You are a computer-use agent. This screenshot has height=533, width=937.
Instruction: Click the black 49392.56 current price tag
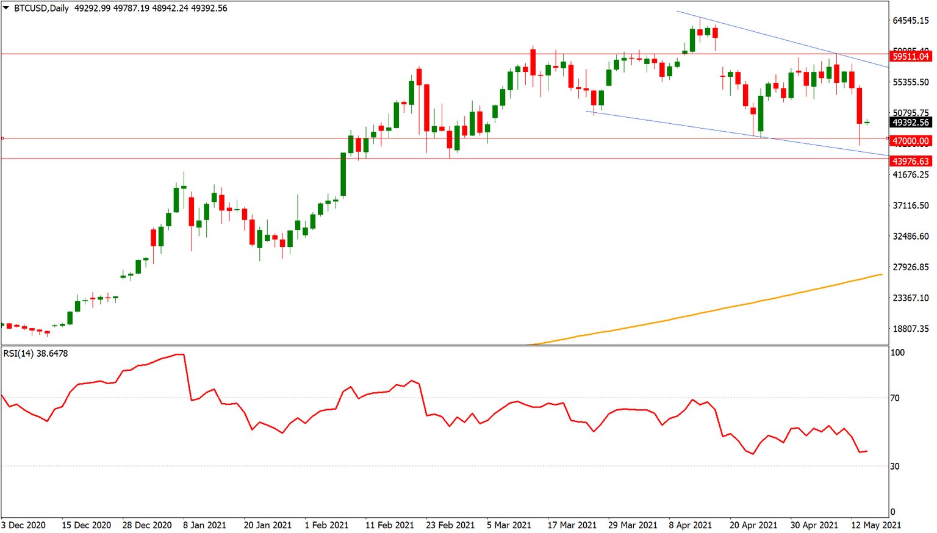click(911, 123)
